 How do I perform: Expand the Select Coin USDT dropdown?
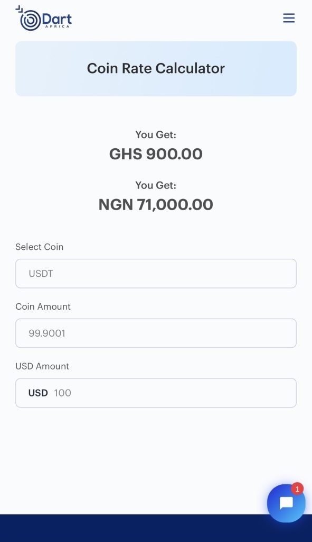pos(156,274)
